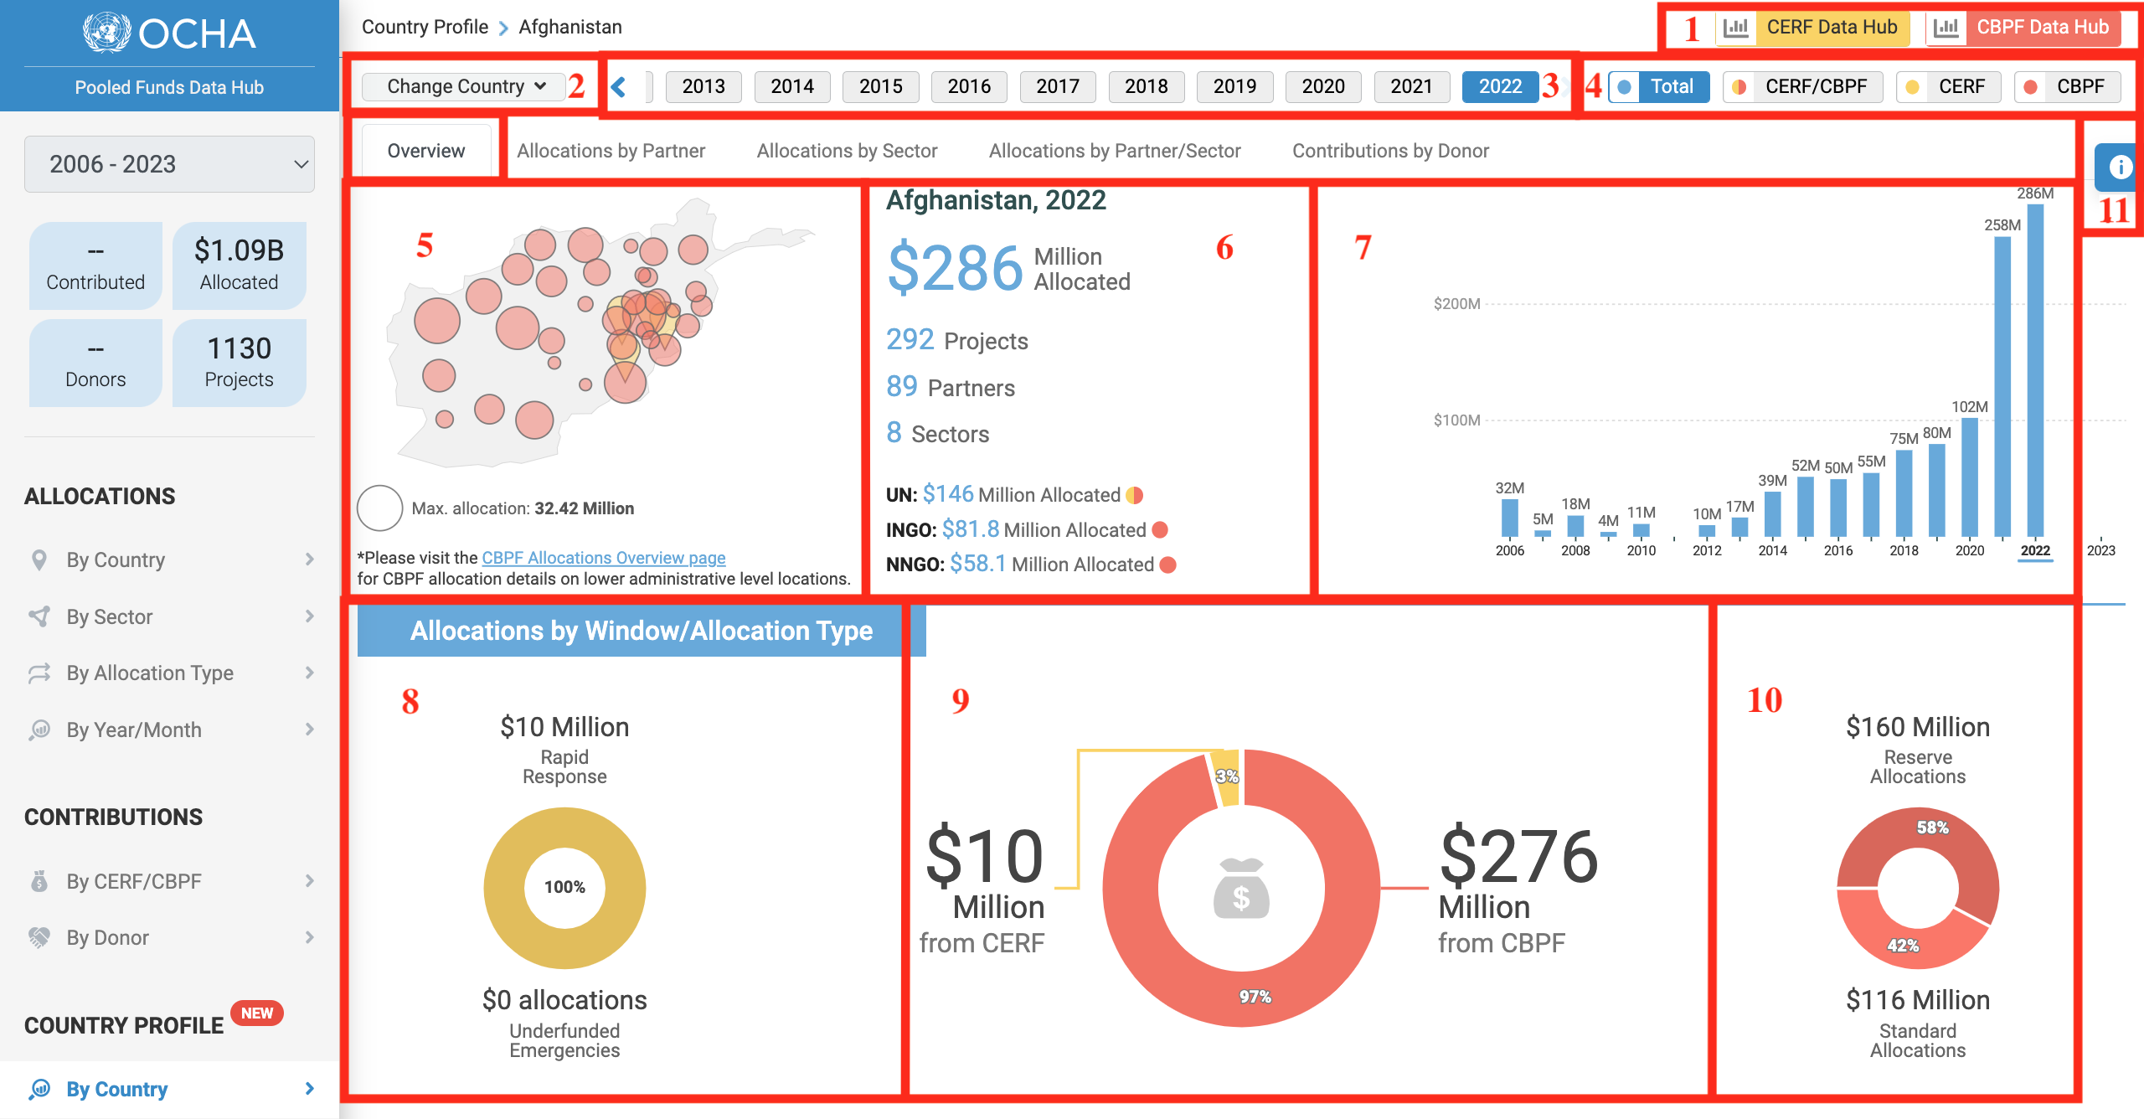Select the CERF/CBPF fund filter

tap(1803, 86)
